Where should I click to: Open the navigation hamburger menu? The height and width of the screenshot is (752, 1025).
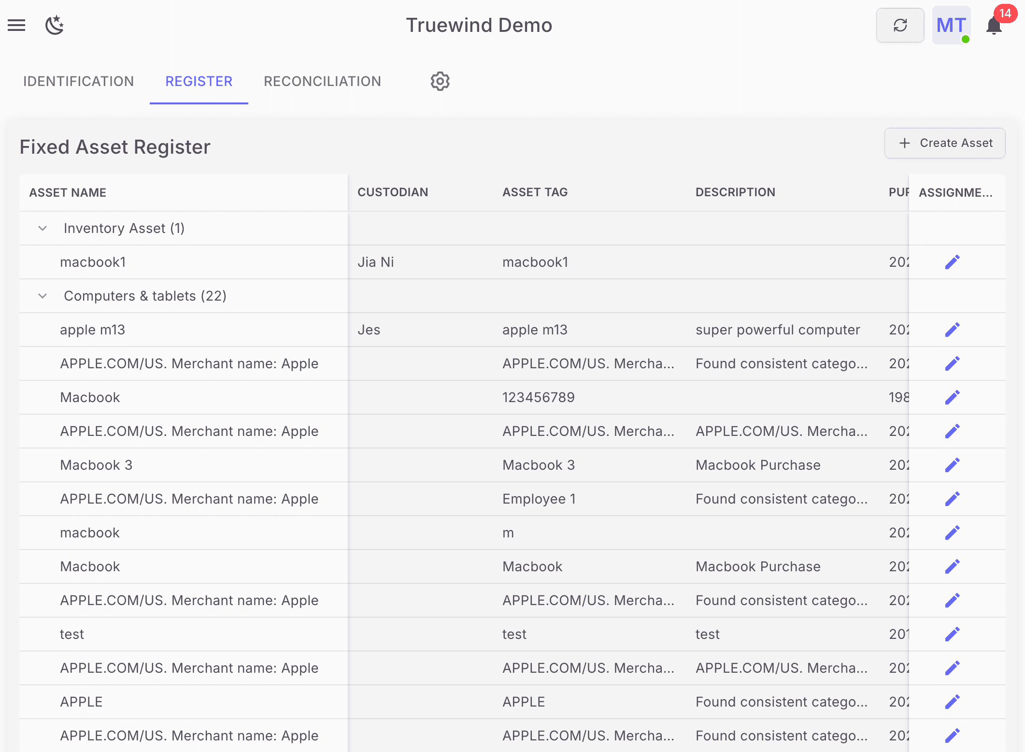pyautogui.click(x=16, y=25)
